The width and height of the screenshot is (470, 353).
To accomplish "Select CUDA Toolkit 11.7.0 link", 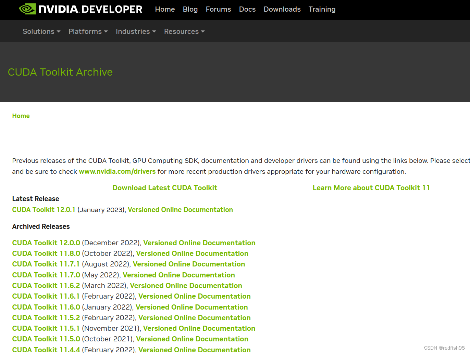I will coord(46,275).
